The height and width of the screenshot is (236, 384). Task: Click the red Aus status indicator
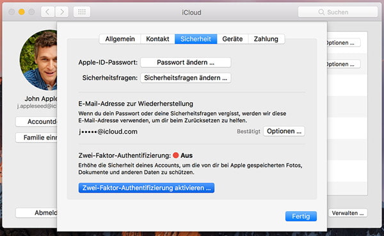click(x=175, y=155)
